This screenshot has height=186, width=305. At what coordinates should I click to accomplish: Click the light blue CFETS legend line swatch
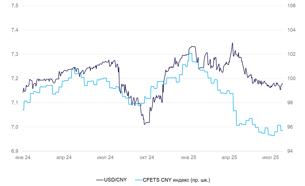tap(138, 180)
